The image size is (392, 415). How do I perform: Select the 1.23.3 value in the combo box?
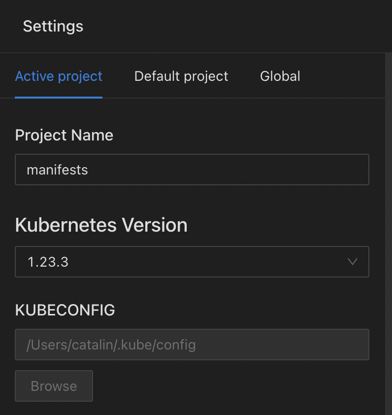click(x=48, y=262)
